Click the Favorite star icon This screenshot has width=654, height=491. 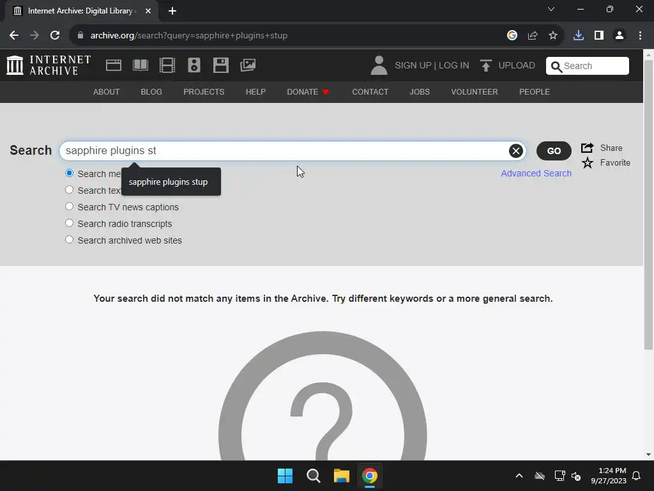(588, 163)
